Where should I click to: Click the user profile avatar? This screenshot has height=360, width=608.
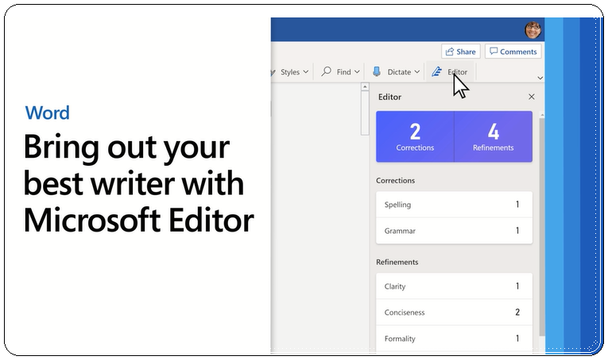point(532,30)
